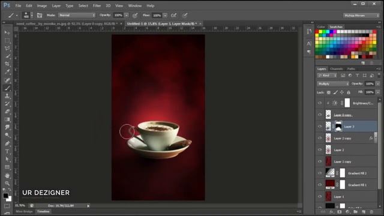The width and height of the screenshot is (384, 216).
Task: Toggle Lock image pixels brush icon
Action: pos(335,92)
